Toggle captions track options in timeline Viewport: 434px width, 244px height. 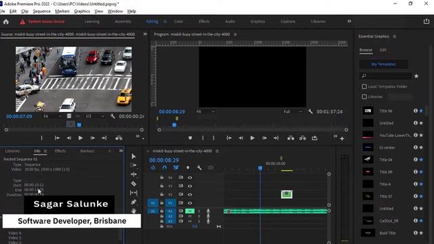pos(211,167)
